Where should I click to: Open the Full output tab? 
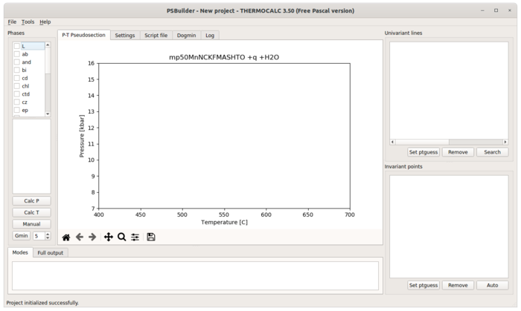50,252
